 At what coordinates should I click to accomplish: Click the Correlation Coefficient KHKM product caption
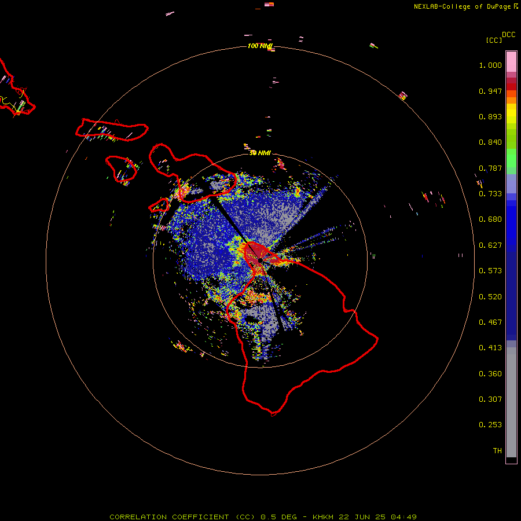[263, 517]
